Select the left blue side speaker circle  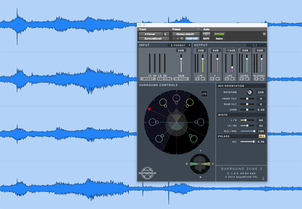[152, 122]
